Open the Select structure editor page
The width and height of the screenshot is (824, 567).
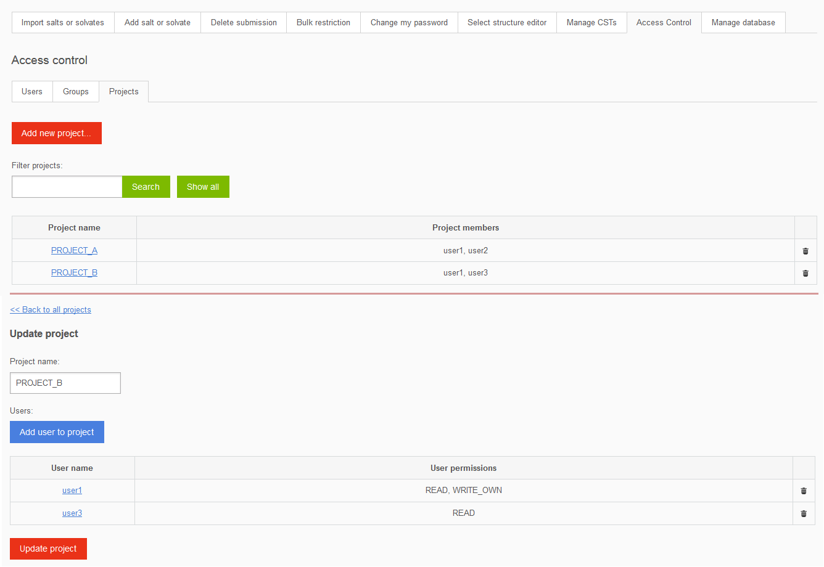(x=507, y=22)
